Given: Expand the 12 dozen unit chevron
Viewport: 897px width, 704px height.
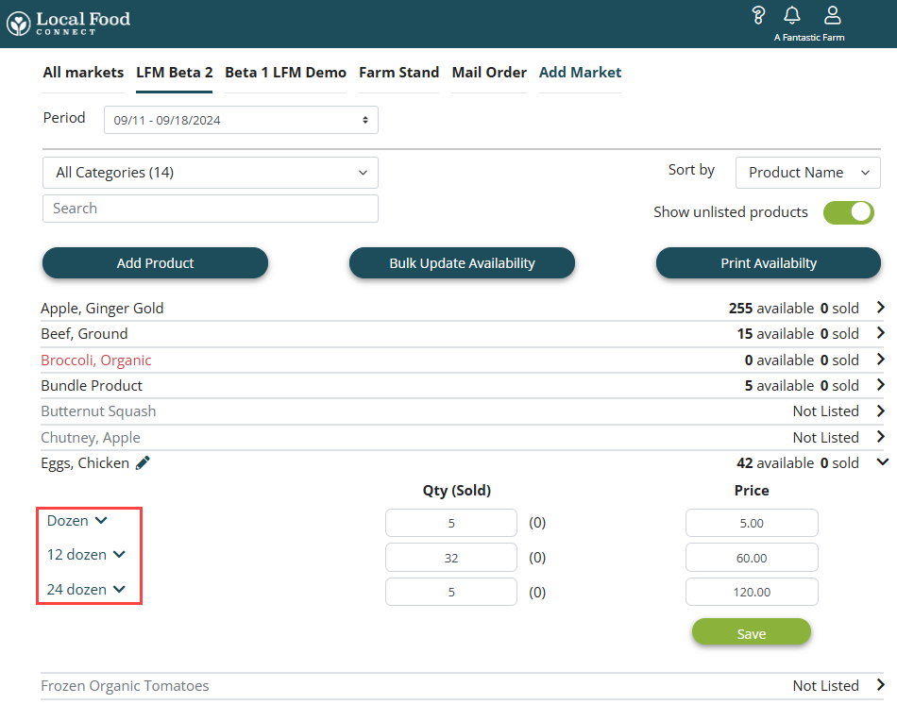Looking at the screenshot, I should (119, 555).
